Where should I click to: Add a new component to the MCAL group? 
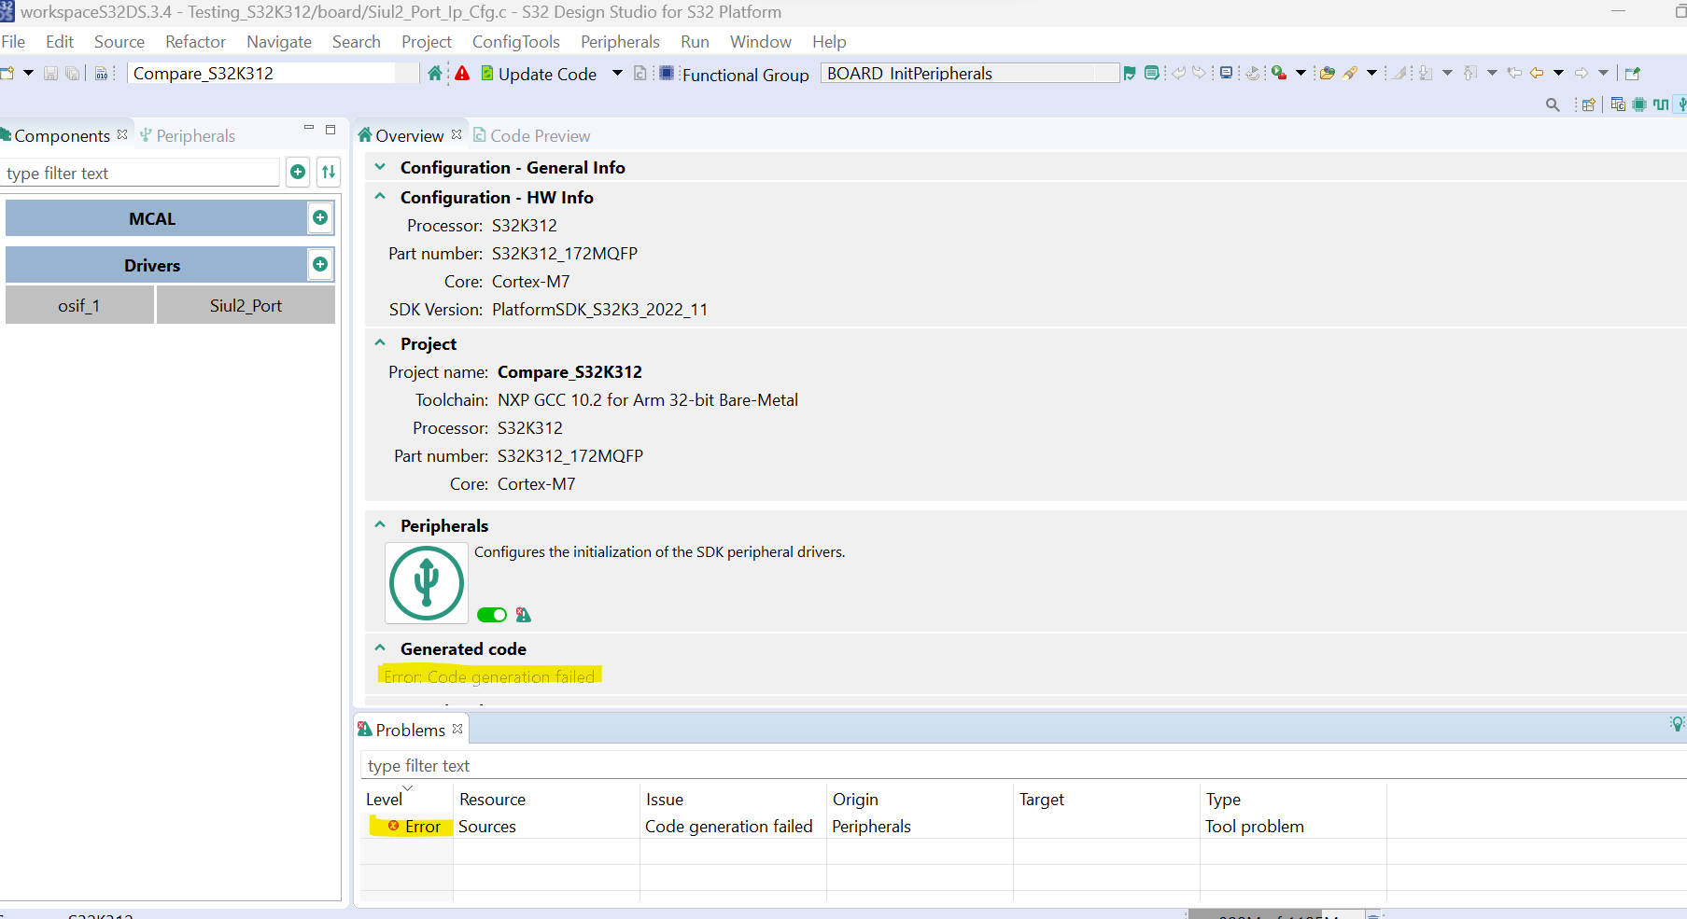click(319, 217)
